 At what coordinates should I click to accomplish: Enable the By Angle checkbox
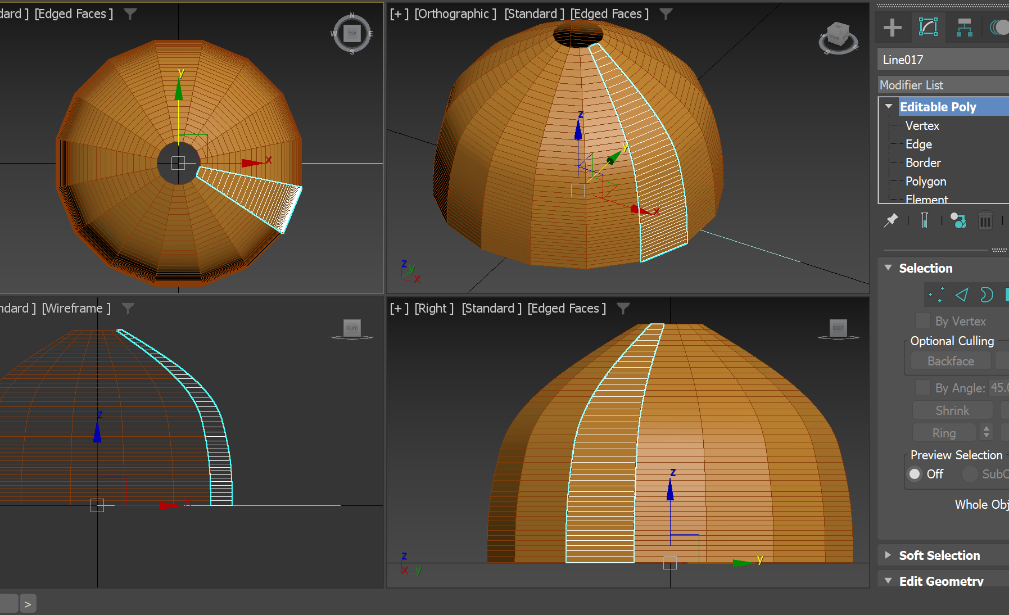(x=922, y=387)
